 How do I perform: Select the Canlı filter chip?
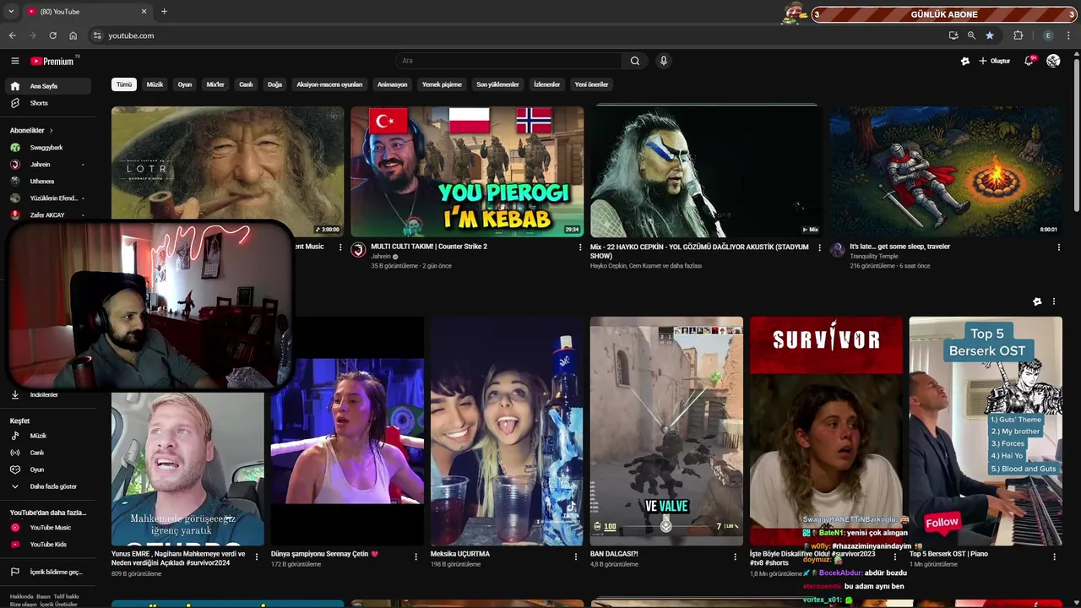(x=246, y=84)
